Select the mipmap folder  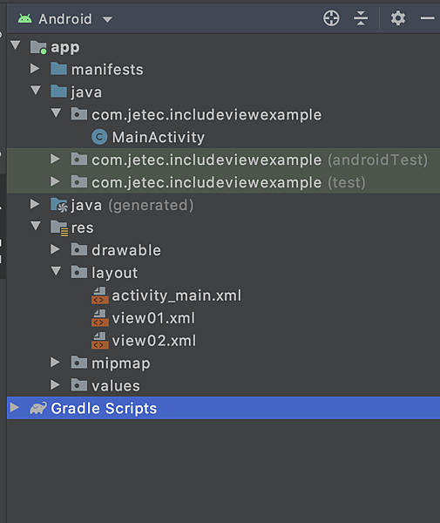121,363
